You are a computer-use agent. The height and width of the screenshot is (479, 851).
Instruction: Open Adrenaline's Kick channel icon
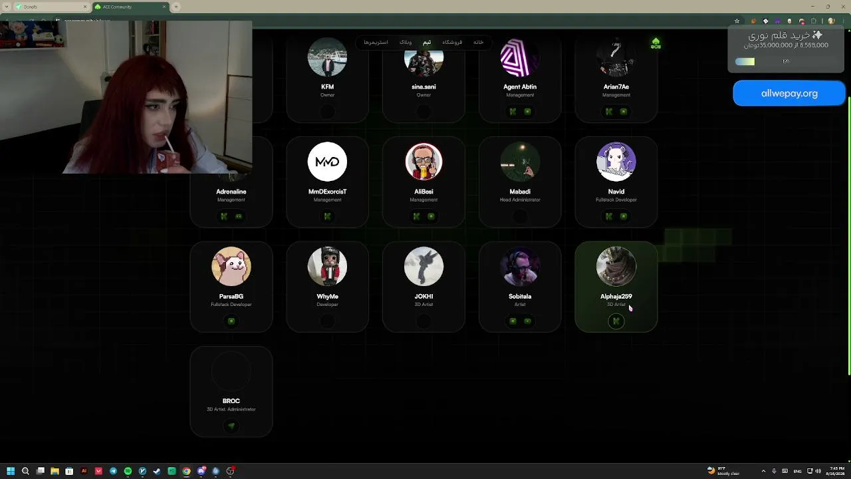[224, 216]
